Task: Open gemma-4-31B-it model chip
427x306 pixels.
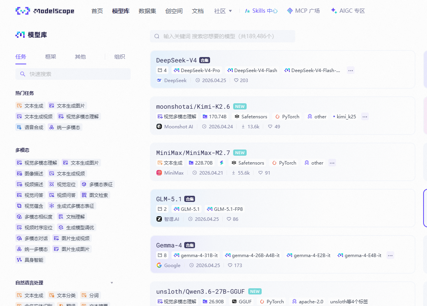Action: [195, 256]
